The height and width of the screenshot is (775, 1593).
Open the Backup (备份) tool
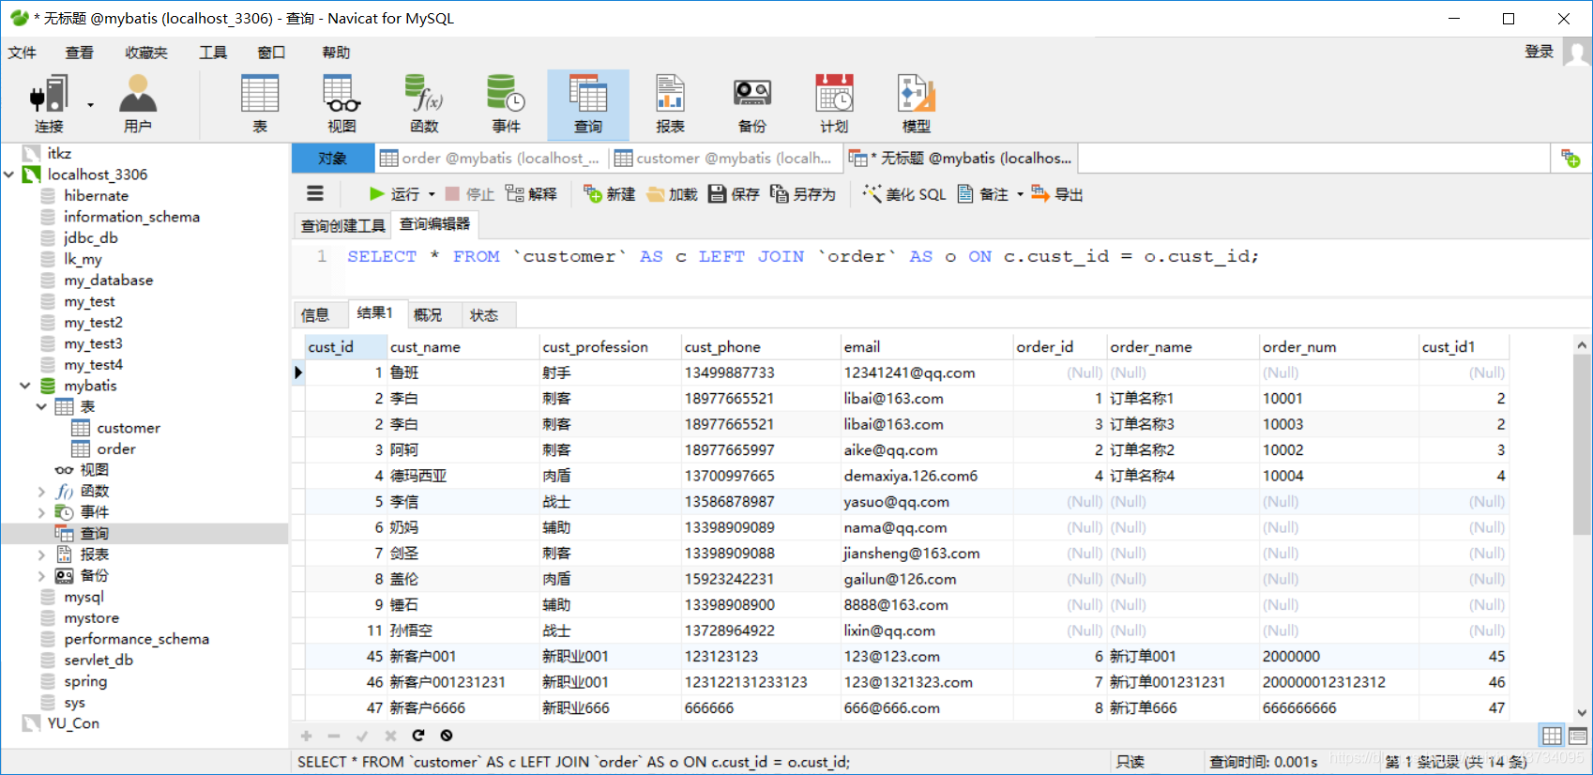coord(752,103)
